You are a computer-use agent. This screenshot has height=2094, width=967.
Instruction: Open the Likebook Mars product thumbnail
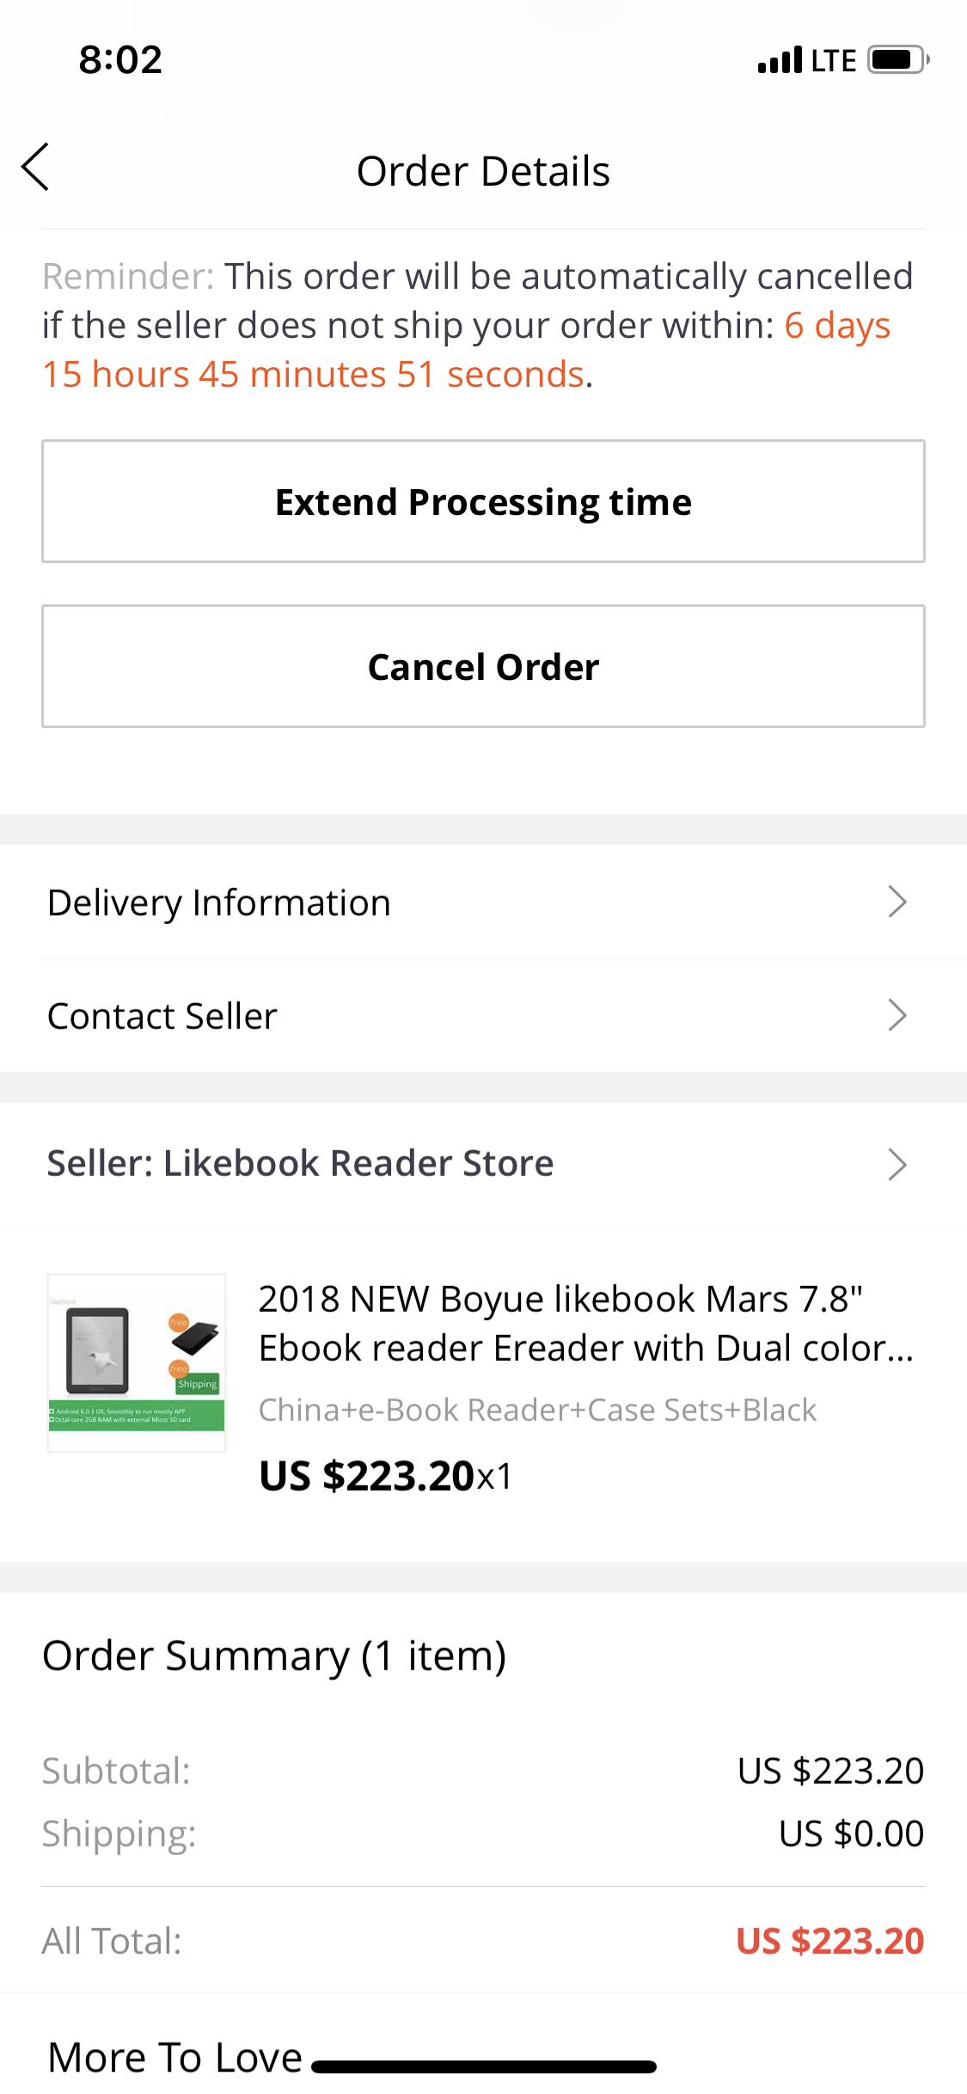click(137, 1363)
